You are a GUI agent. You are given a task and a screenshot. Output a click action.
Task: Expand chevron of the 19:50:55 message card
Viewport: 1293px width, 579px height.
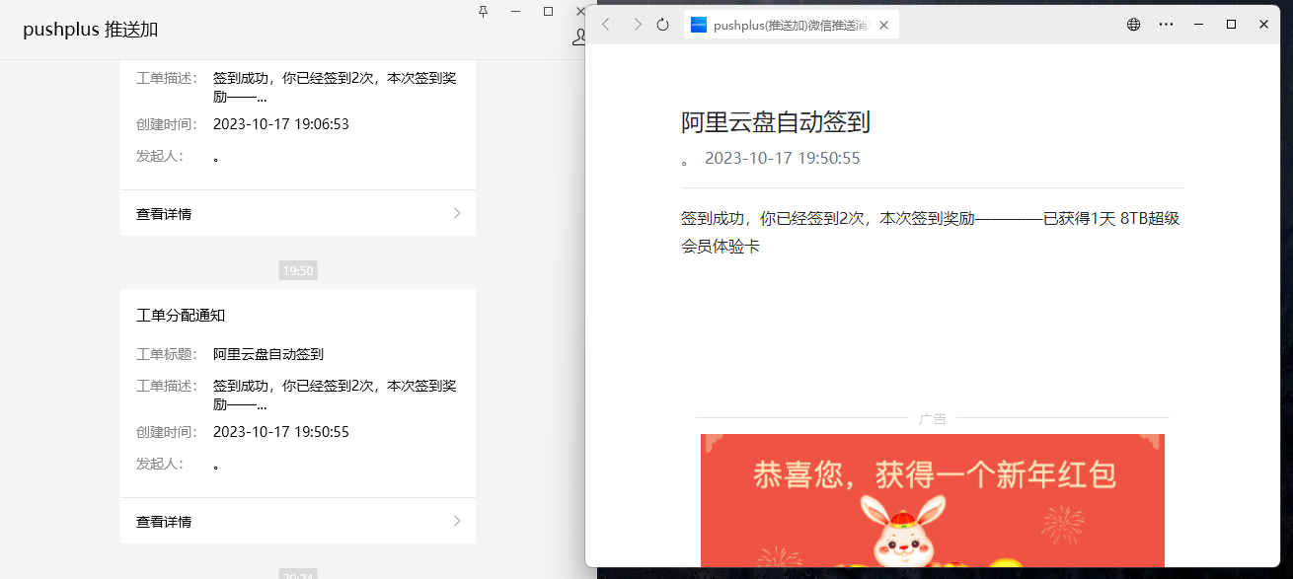tap(457, 521)
